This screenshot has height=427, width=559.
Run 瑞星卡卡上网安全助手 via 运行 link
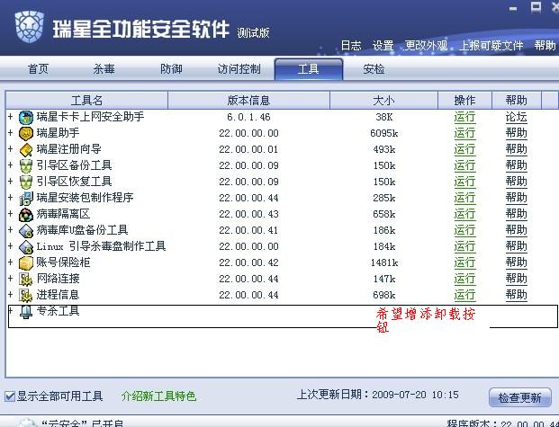click(464, 117)
